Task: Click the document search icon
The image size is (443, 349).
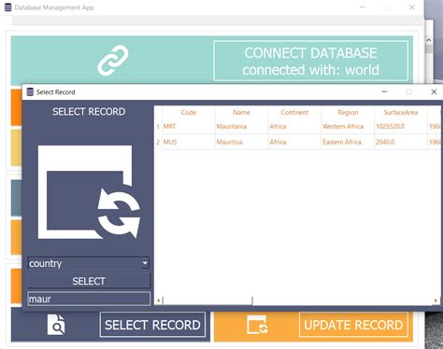Action: point(56,325)
